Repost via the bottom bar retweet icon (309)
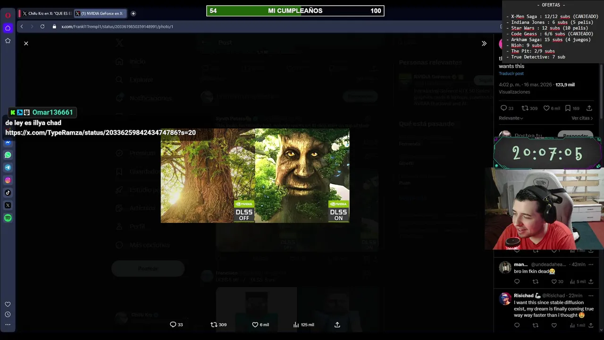 tap(218, 325)
